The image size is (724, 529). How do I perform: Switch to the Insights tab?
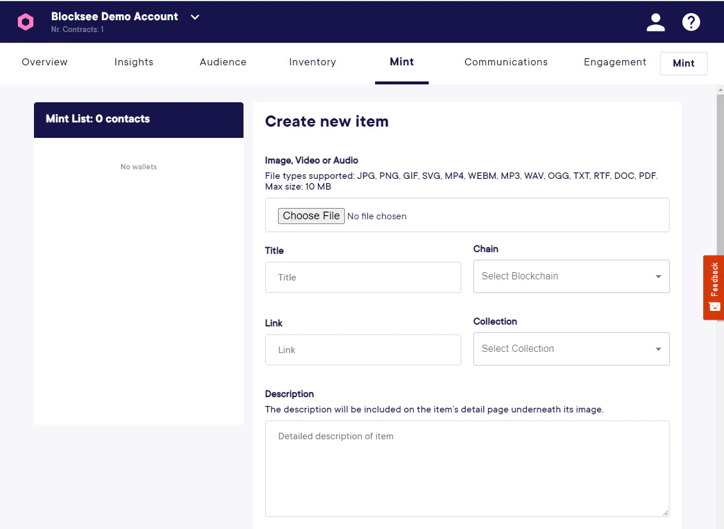[134, 62]
